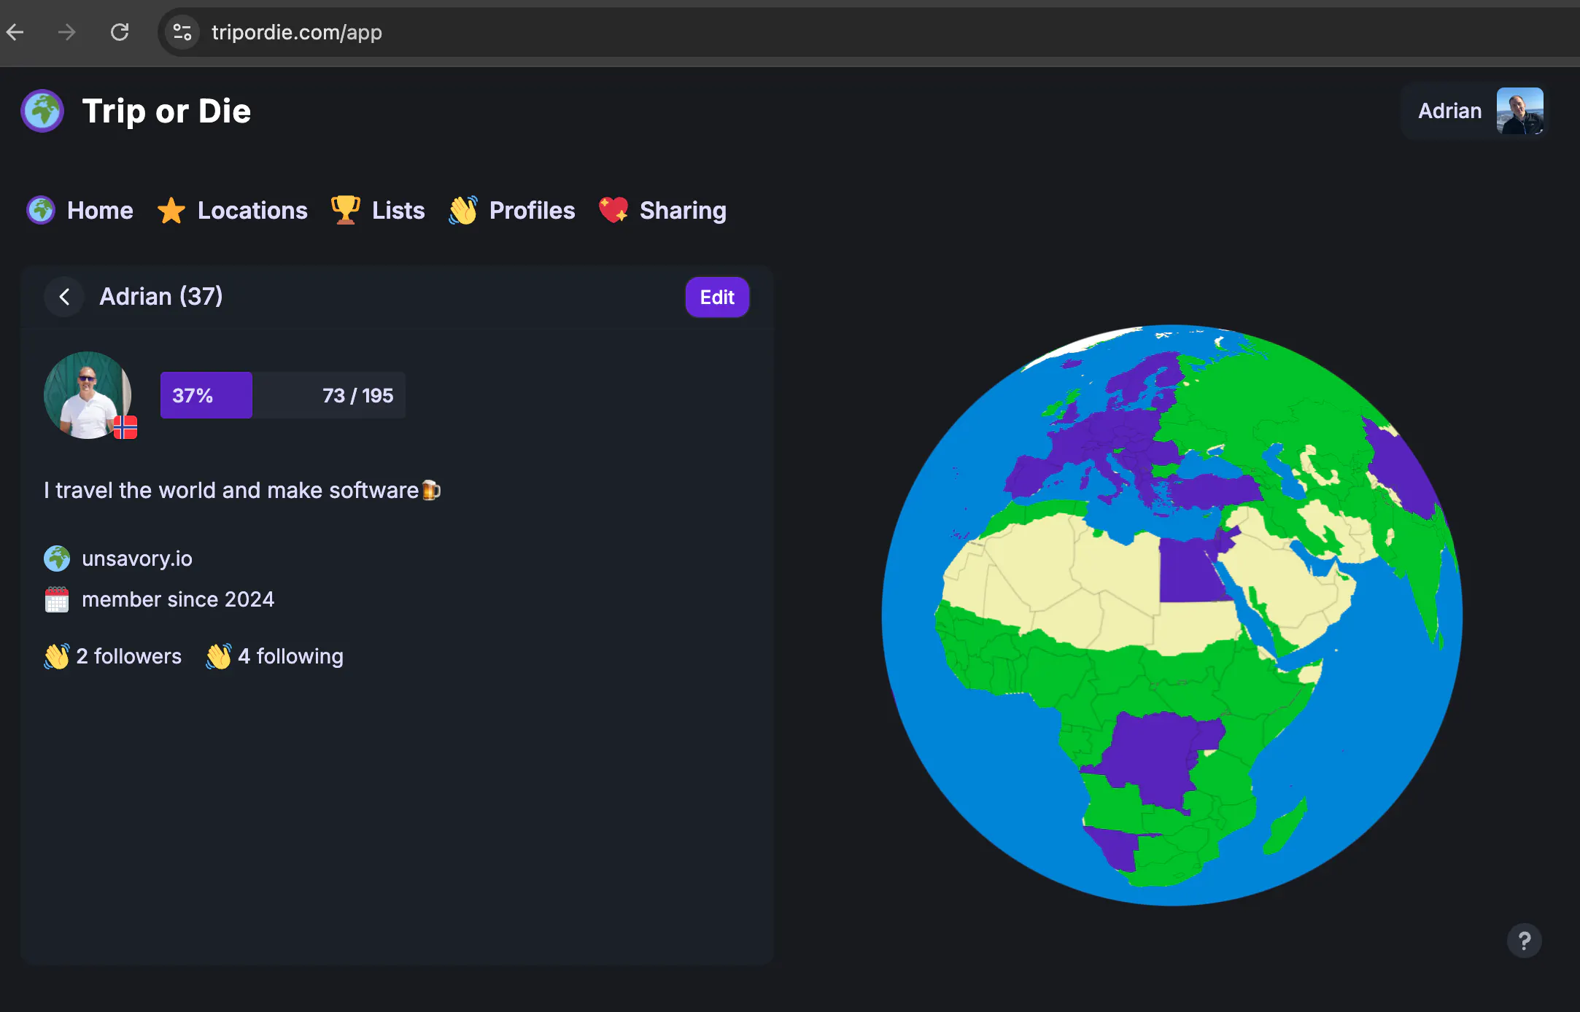Image resolution: width=1580 pixels, height=1012 pixels.
Task: Switch to the Profiles tab
Action: [512, 211]
